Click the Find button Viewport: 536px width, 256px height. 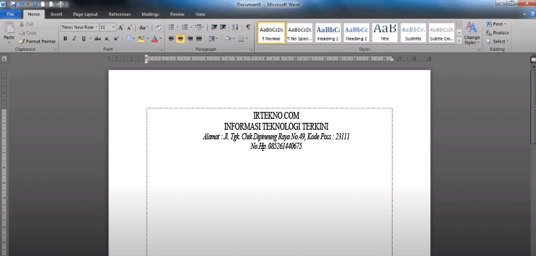(496, 24)
